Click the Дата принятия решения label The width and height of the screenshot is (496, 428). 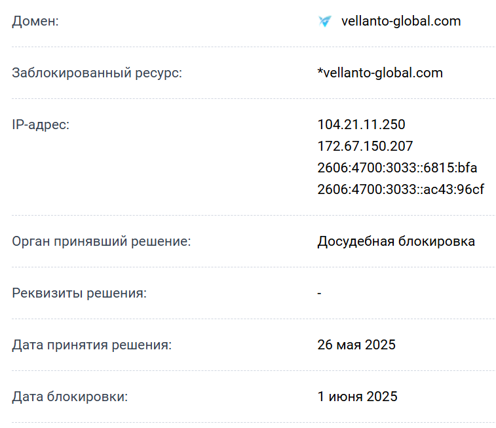pyautogui.click(x=92, y=345)
